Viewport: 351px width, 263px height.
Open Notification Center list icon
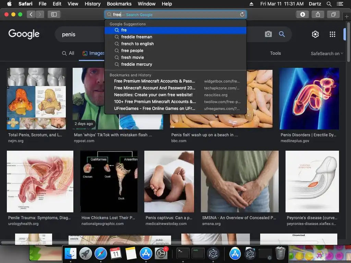point(340,4)
